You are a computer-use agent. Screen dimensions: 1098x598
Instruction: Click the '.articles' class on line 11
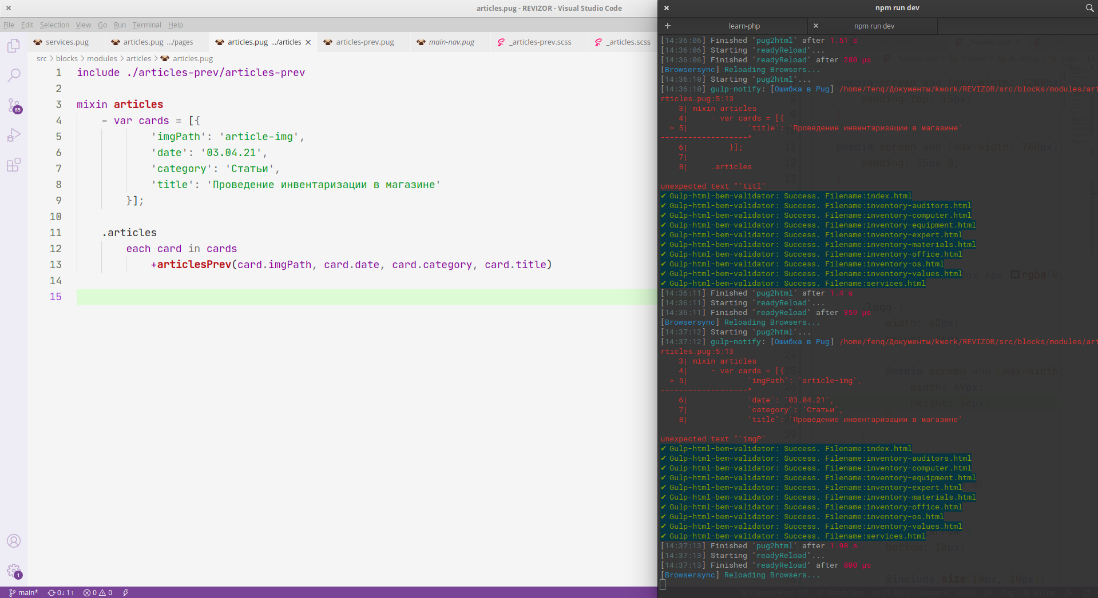129,233
